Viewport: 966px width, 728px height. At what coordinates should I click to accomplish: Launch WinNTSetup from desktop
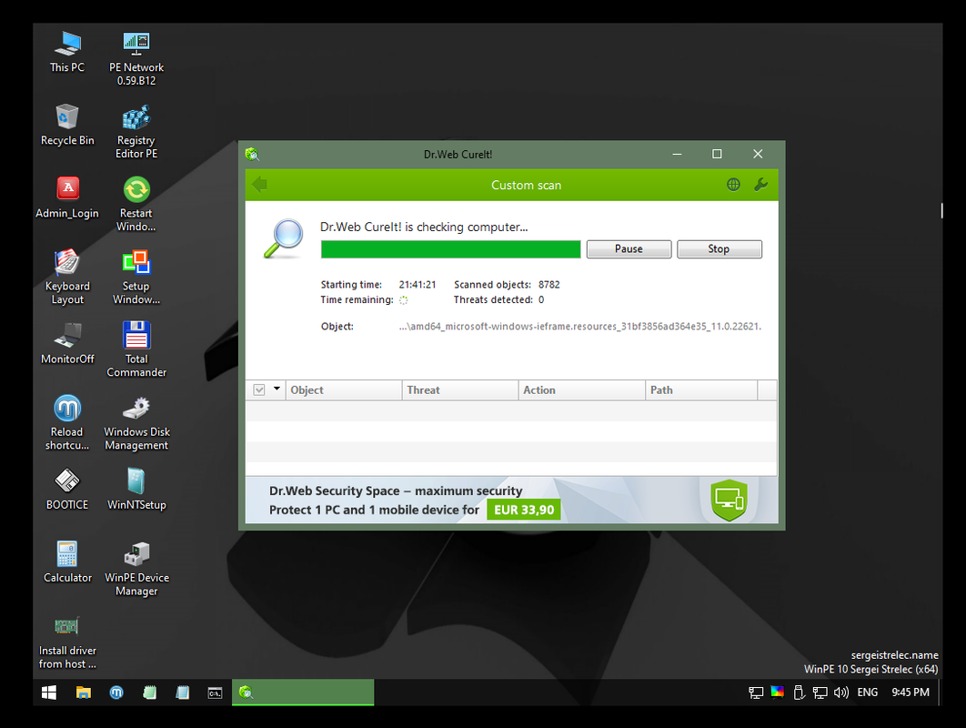click(x=136, y=490)
